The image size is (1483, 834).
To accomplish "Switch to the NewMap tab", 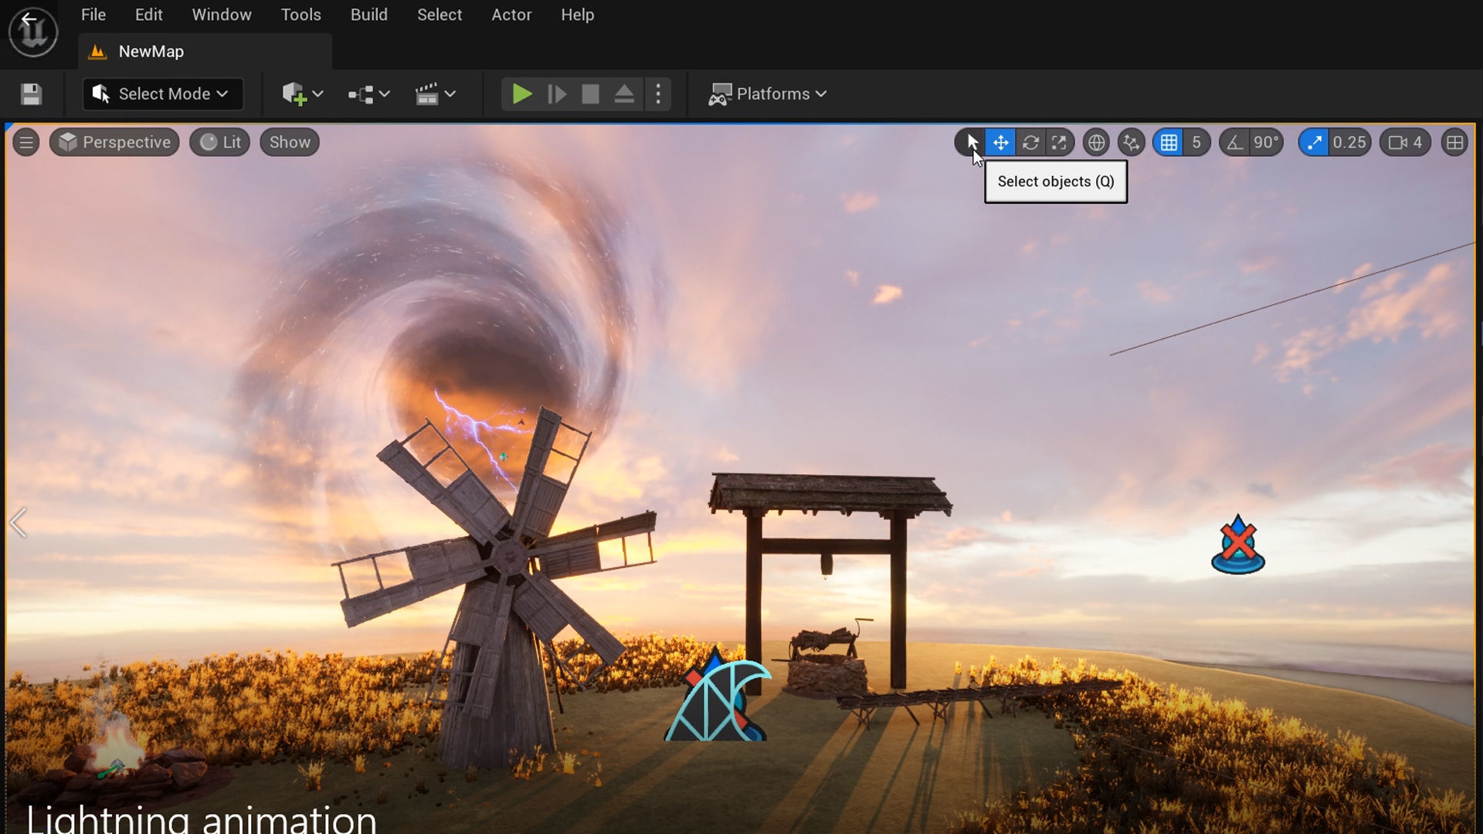I will 151,52.
